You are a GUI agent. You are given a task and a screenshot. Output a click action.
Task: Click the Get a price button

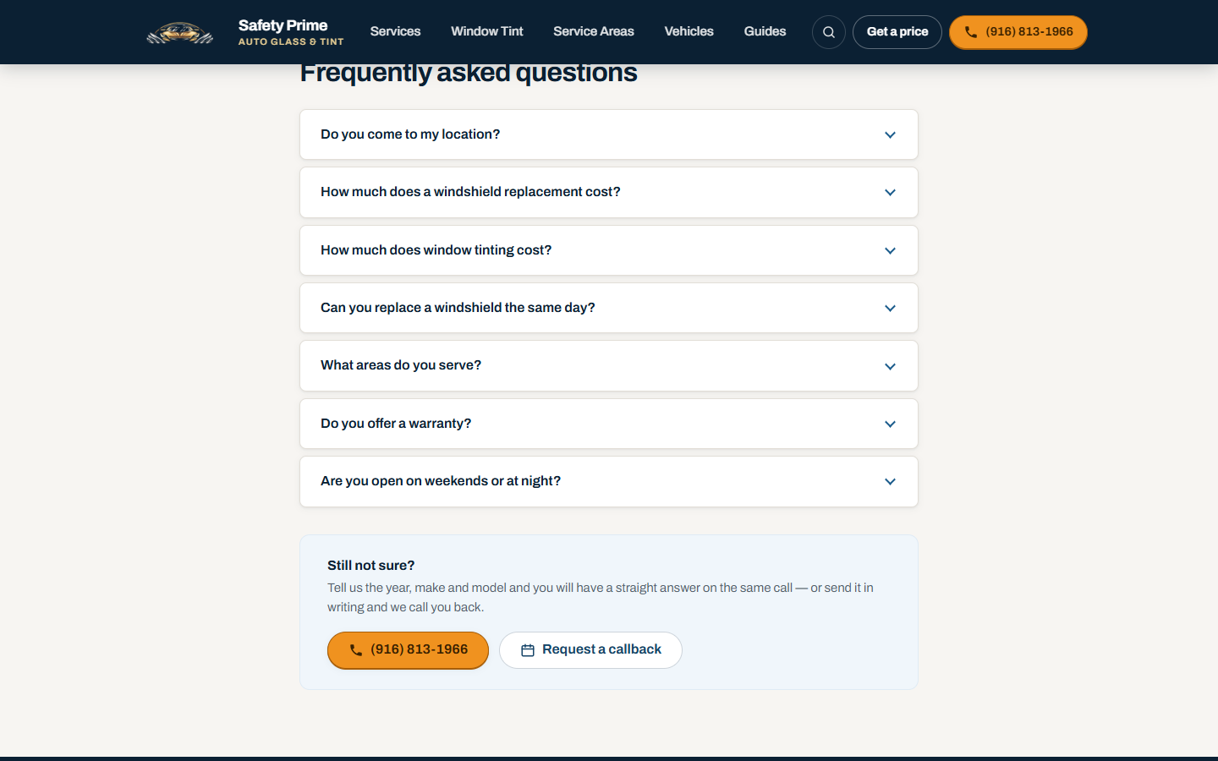[897, 32]
